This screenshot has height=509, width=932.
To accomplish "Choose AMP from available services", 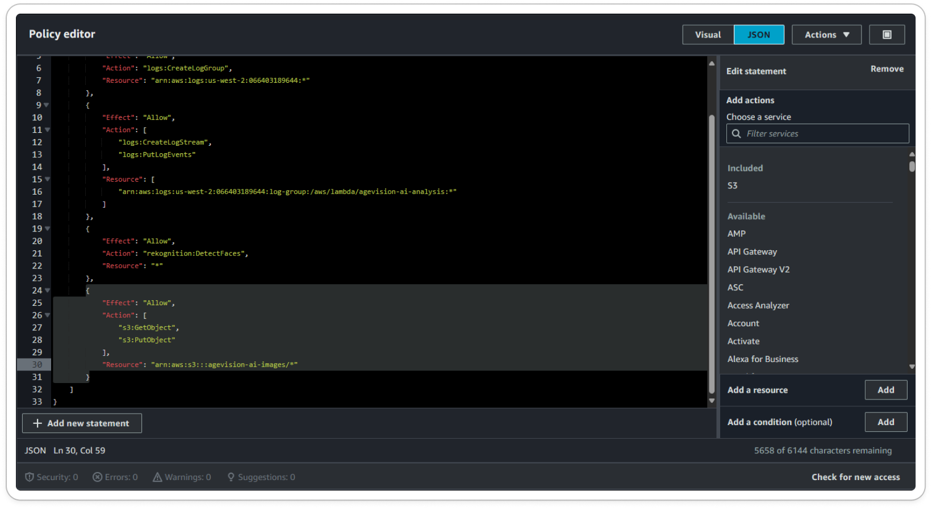I will click(736, 234).
